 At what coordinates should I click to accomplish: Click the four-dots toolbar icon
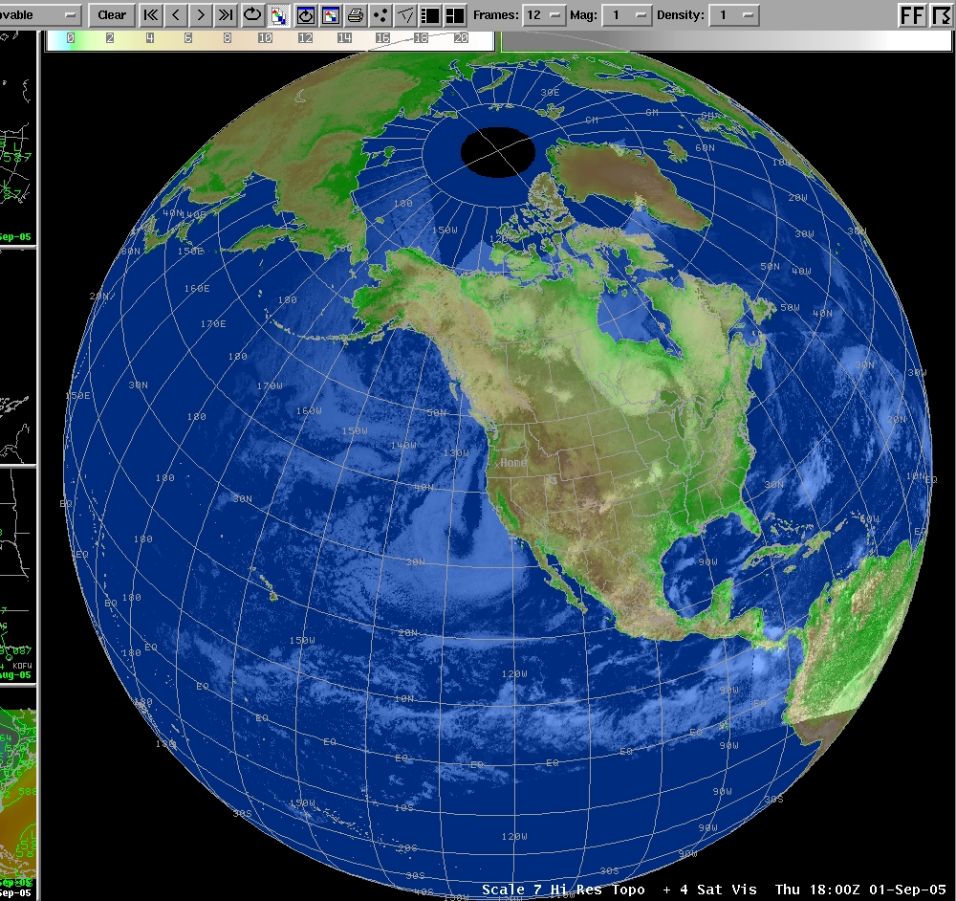coord(380,15)
